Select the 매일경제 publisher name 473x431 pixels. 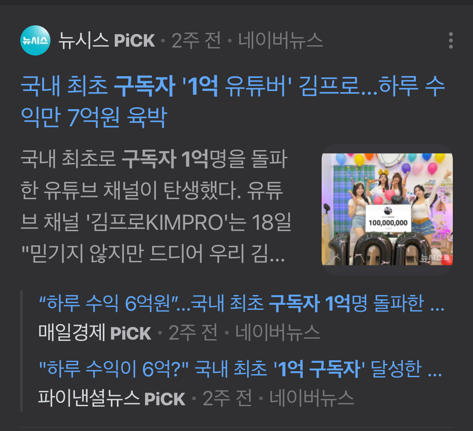72,333
